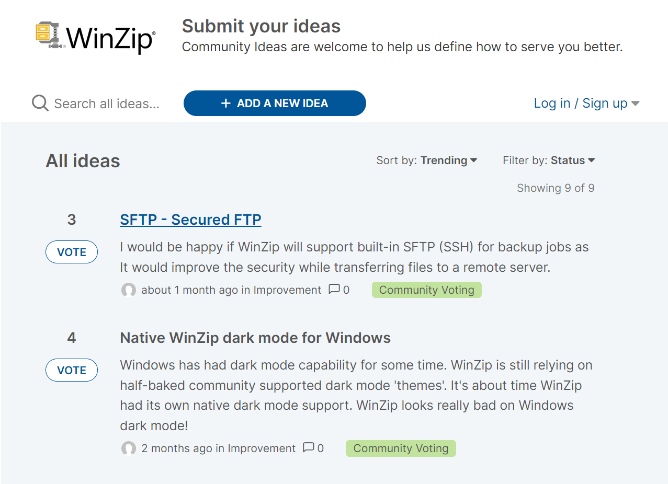Viewport: 668px width, 484px height.
Task: Click the search magnifier icon
Action: pos(39,103)
